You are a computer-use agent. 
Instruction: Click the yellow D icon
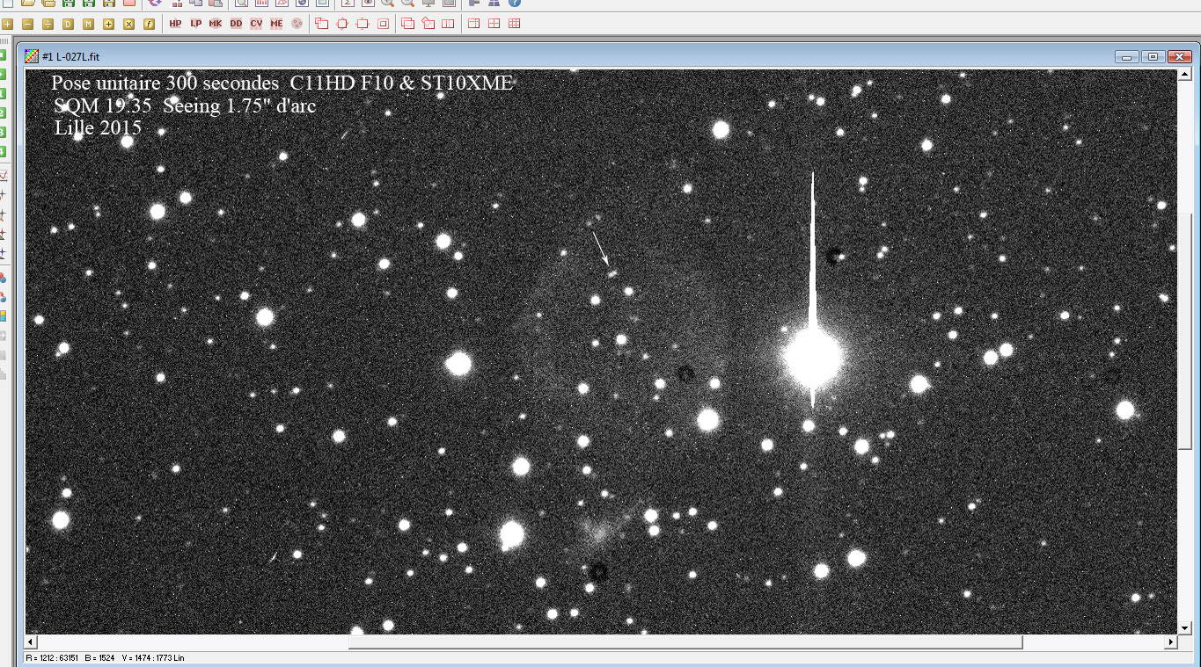click(69, 24)
